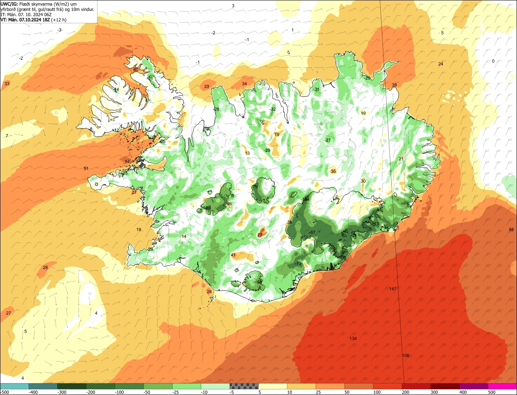Click legend swatch between -25 and -10

pos(187,386)
